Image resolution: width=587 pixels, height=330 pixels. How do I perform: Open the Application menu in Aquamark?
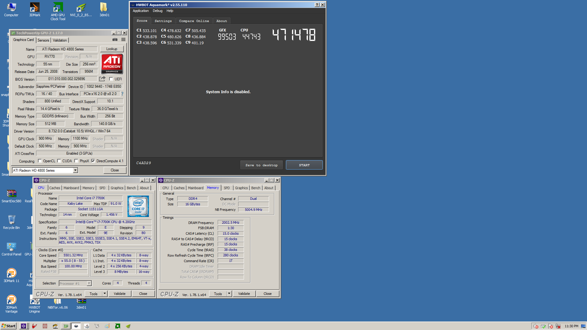pyautogui.click(x=141, y=11)
